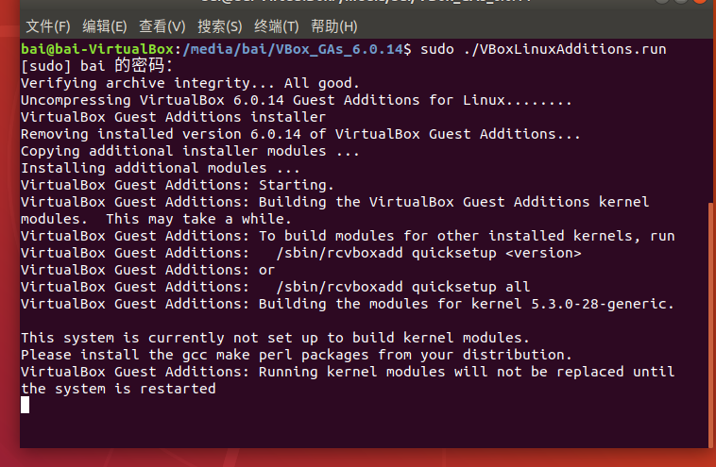Open the 查看(V) menu
The width and height of the screenshot is (716, 467).
click(162, 26)
